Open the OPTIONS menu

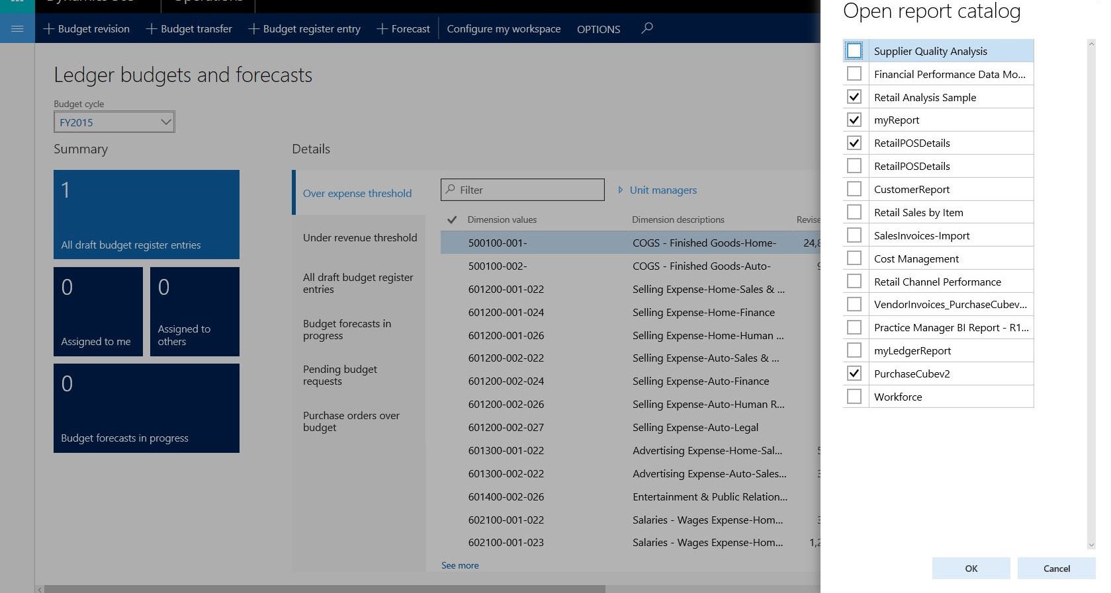click(598, 29)
